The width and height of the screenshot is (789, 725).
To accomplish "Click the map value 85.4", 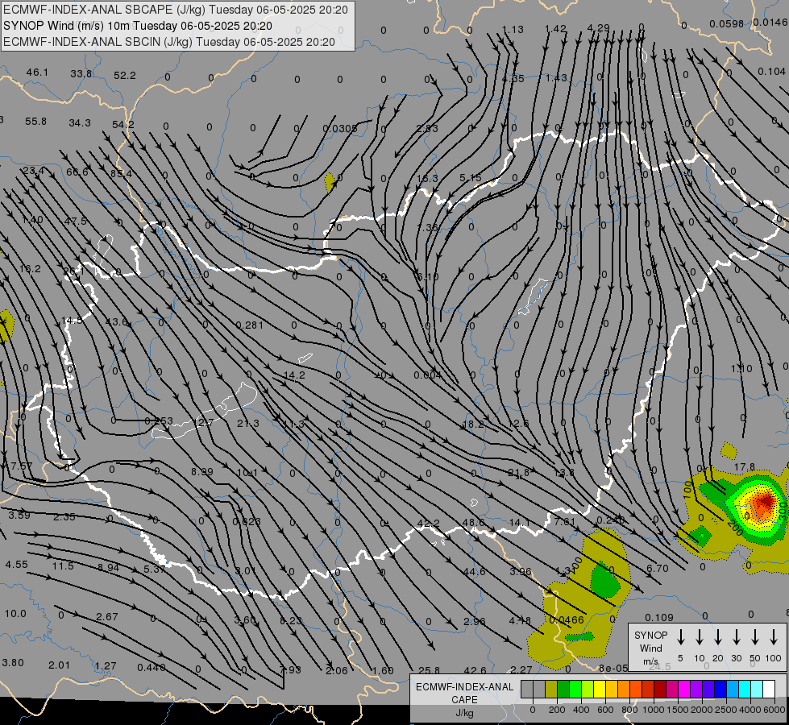I will (x=121, y=173).
